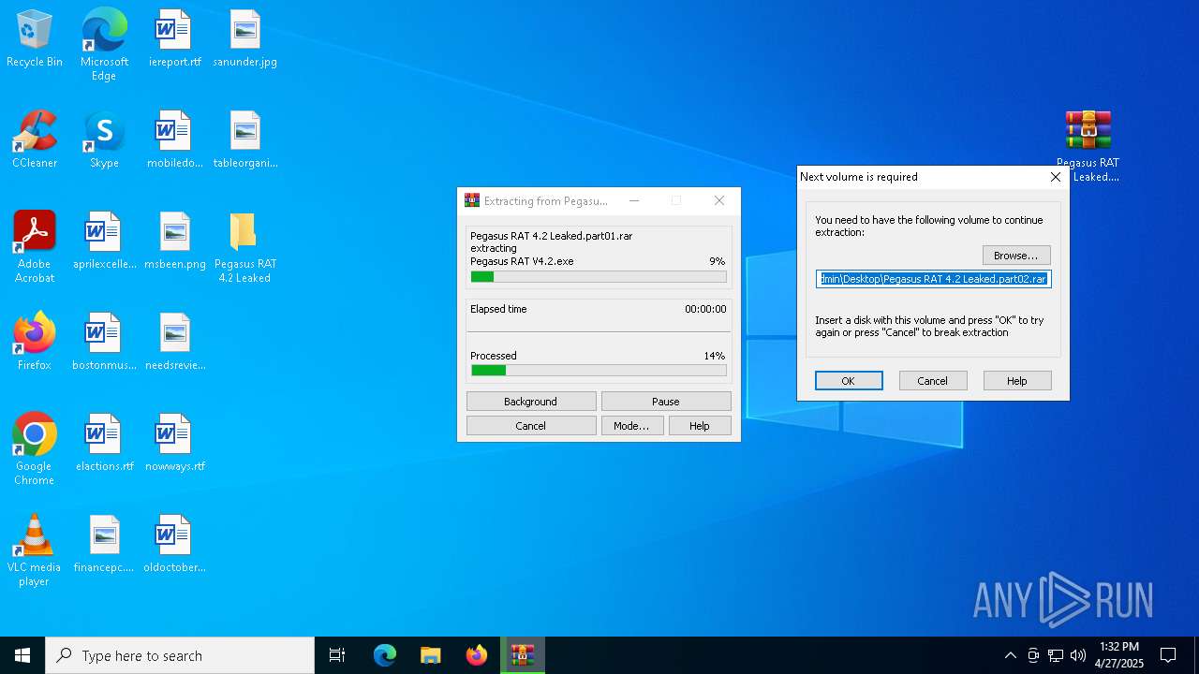
Task: Cancel the extraction process
Action: click(x=531, y=425)
